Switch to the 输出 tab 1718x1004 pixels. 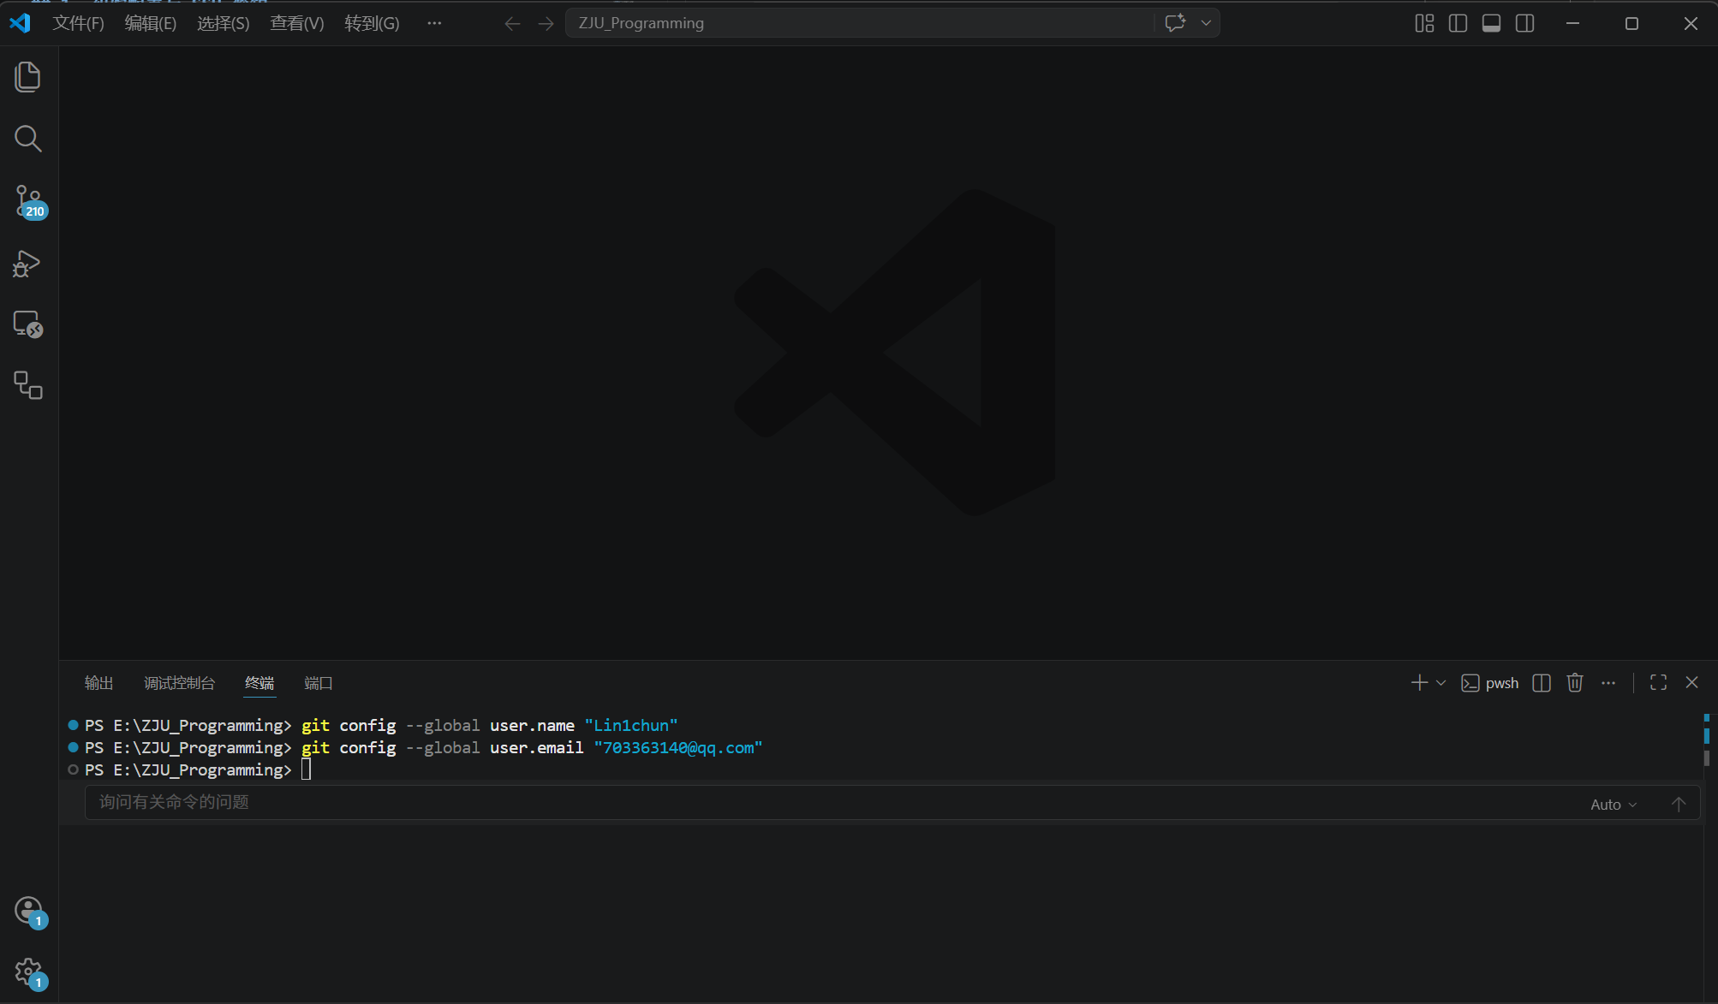pos(98,683)
